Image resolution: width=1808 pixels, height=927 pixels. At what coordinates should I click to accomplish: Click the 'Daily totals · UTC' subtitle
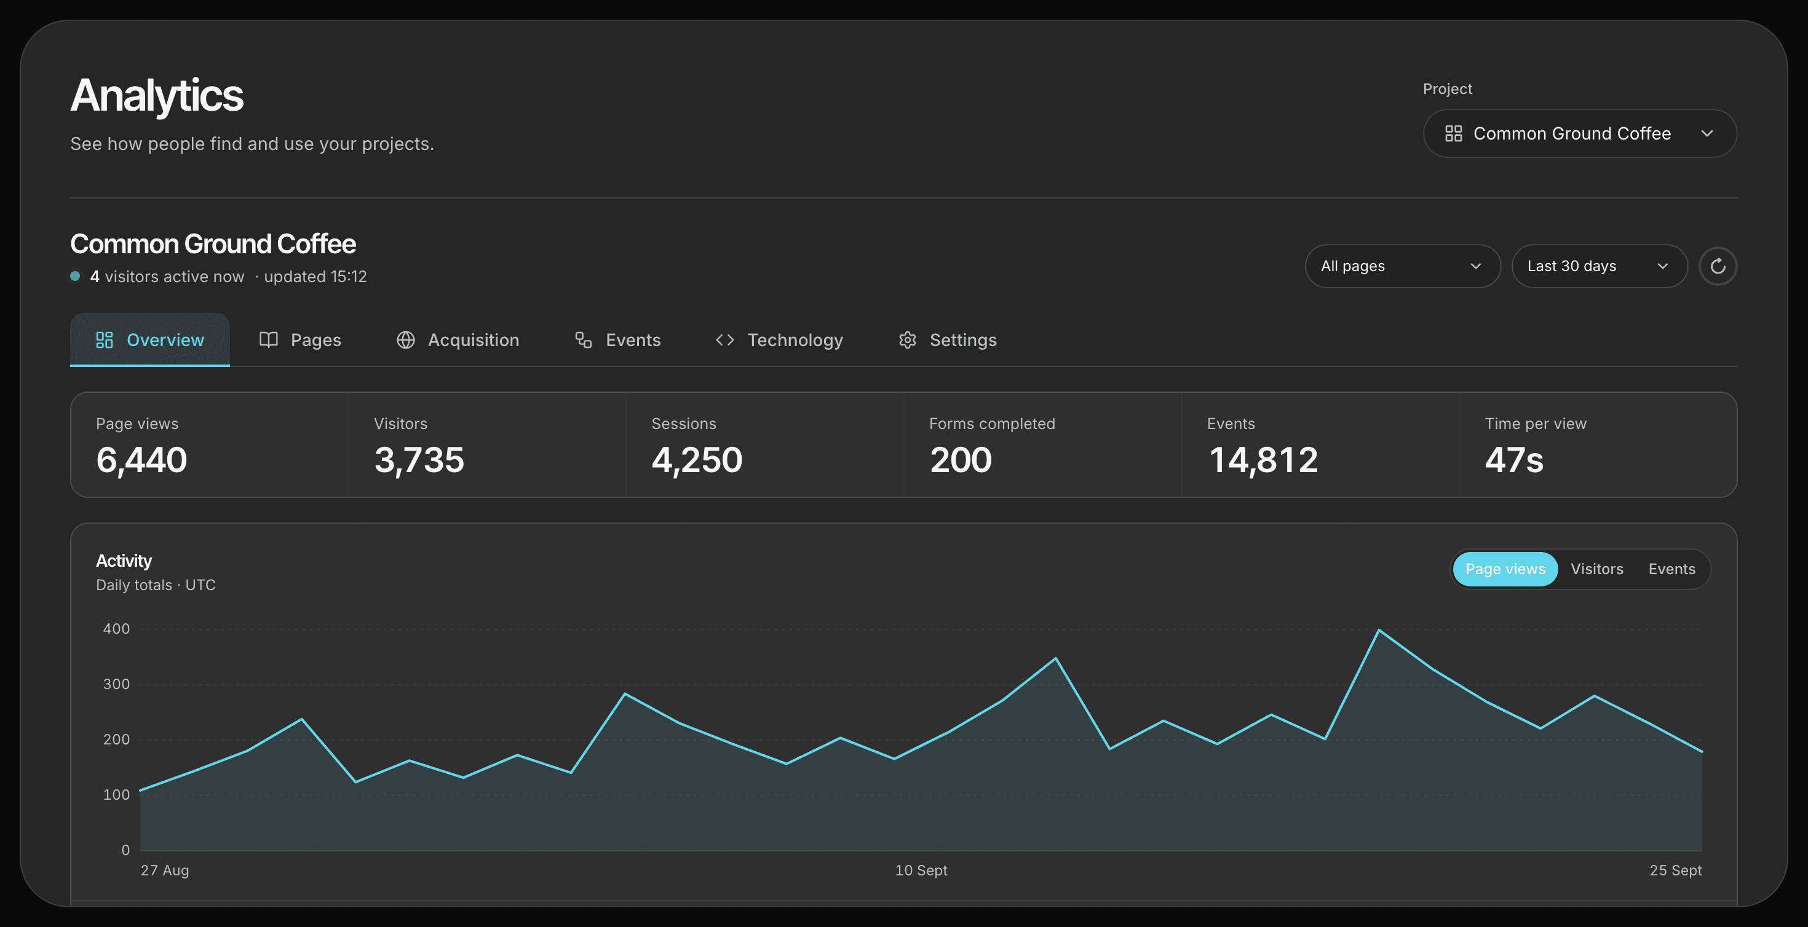coord(156,585)
